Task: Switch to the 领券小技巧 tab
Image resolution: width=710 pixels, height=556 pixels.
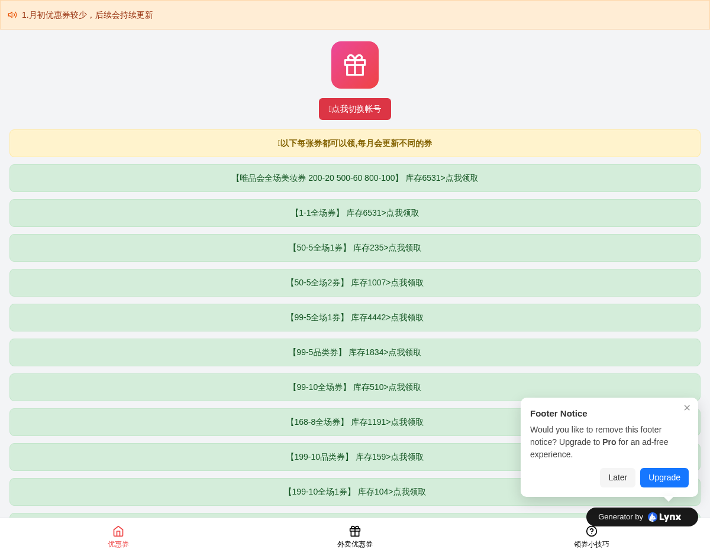Action: pyautogui.click(x=592, y=544)
